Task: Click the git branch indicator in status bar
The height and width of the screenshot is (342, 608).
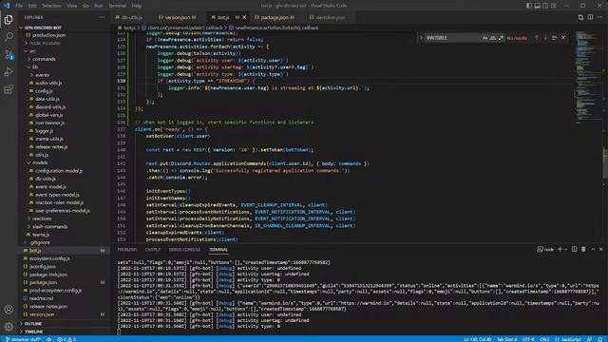Action: pos(24,339)
